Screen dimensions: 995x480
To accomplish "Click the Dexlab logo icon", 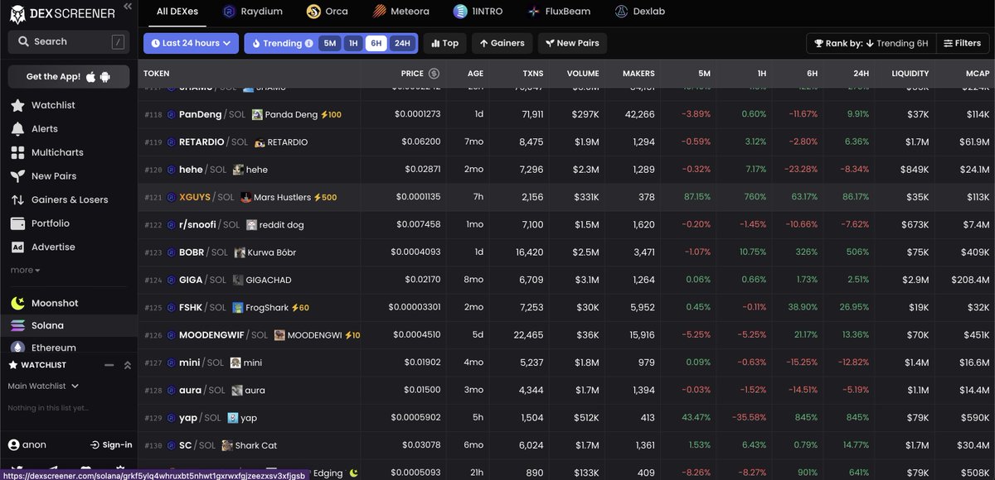I will (x=621, y=12).
